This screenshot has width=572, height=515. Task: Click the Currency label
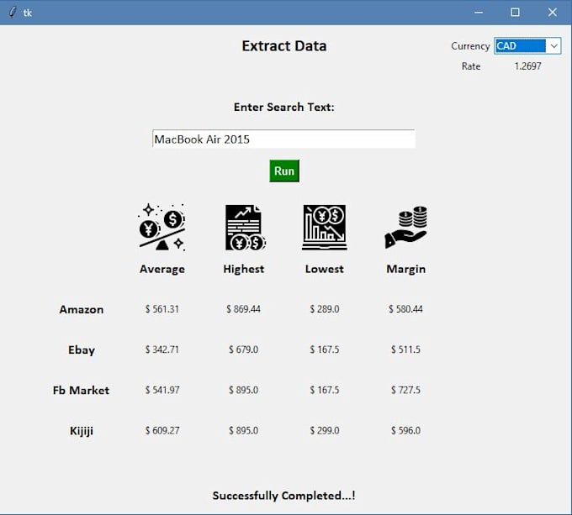(470, 46)
